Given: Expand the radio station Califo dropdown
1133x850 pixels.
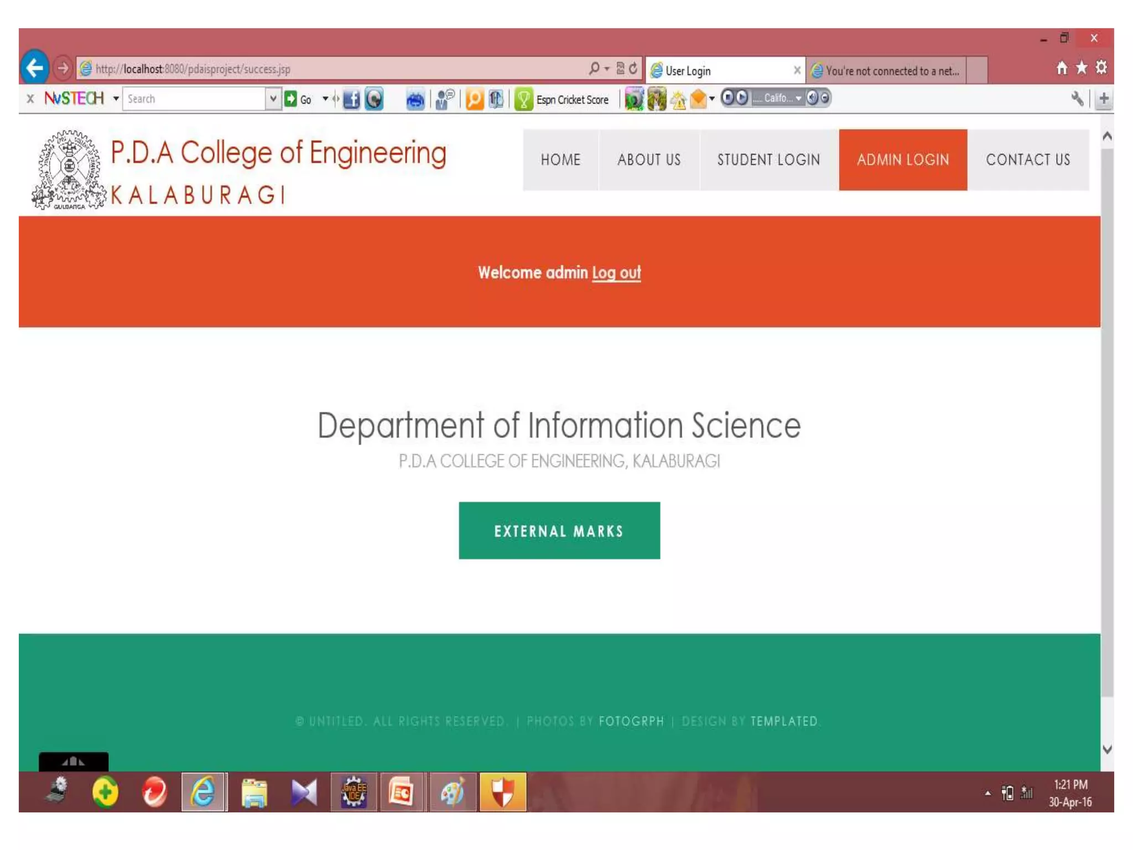Looking at the screenshot, I should [x=798, y=99].
